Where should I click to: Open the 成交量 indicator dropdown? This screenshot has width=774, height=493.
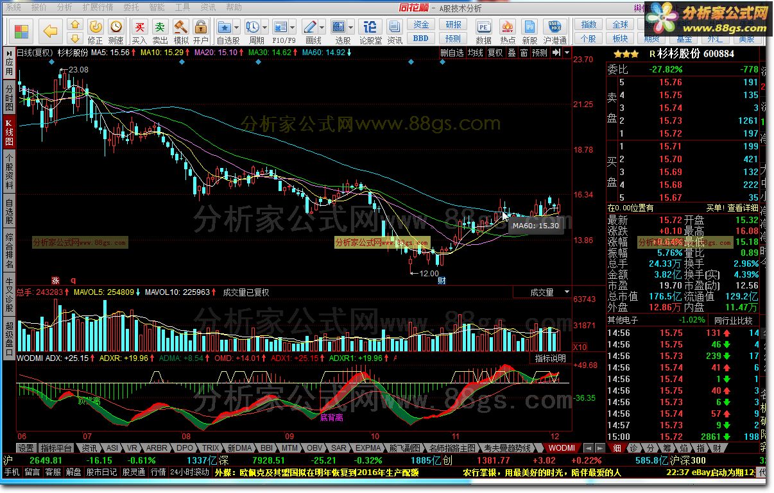(542, 292)
